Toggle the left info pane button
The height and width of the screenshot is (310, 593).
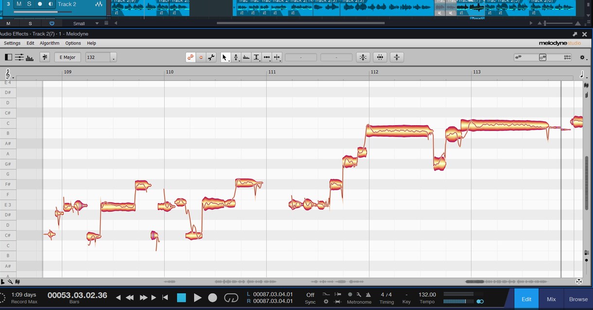[x=8, y=57]
